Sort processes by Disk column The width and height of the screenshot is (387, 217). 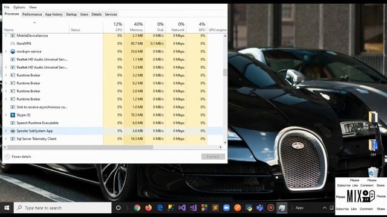(155, 27)
